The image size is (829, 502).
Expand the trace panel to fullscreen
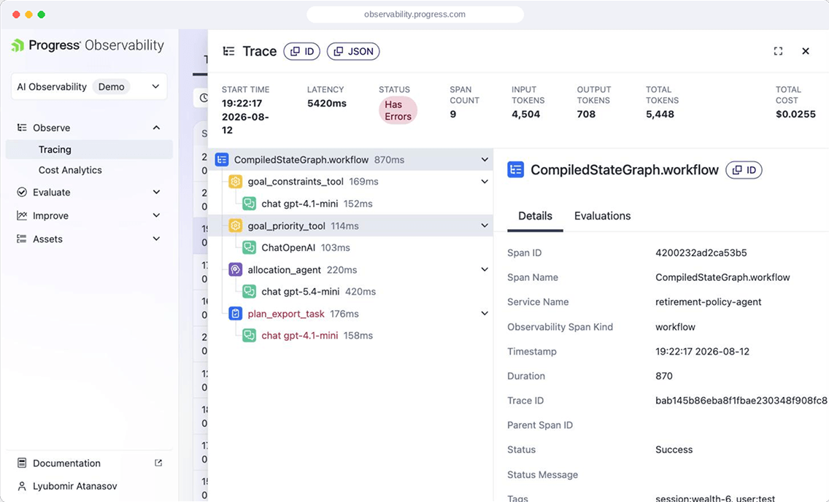tap(778, 51)
